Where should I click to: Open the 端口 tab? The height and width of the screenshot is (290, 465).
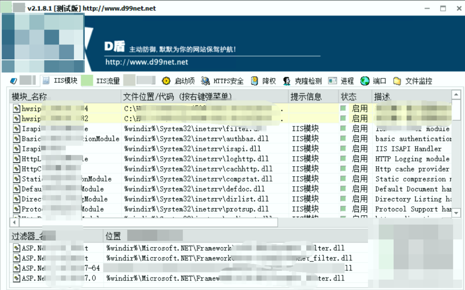(x=373, y=81)
